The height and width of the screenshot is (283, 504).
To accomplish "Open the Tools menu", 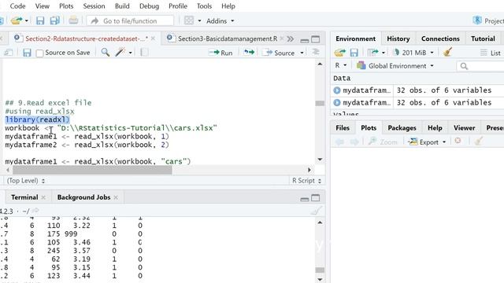I will point(204,6).
